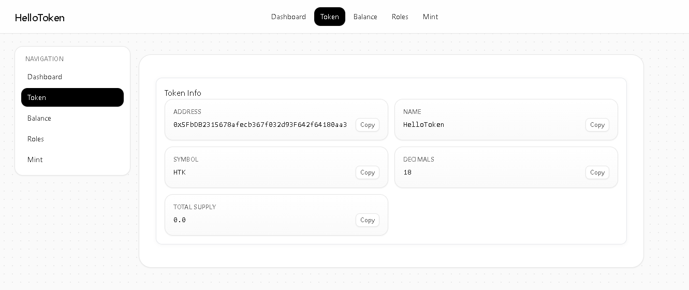Viewport: 689px width, 290px height.
Task: Choose Roles in the sidebar navigation
Action: [x=36, y=139]
